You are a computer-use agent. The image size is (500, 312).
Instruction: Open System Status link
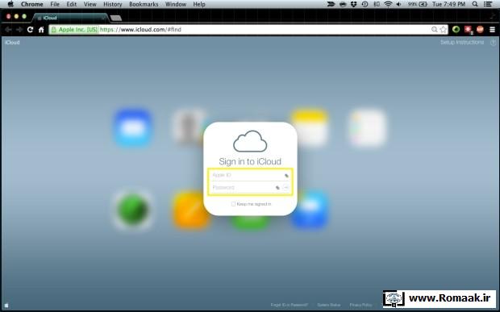[329, 305]
